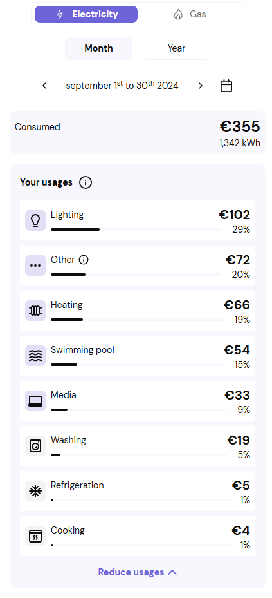Switch the period view to Year

[x=177, y=48]
